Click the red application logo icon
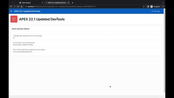174x98 pixels. 14,19
